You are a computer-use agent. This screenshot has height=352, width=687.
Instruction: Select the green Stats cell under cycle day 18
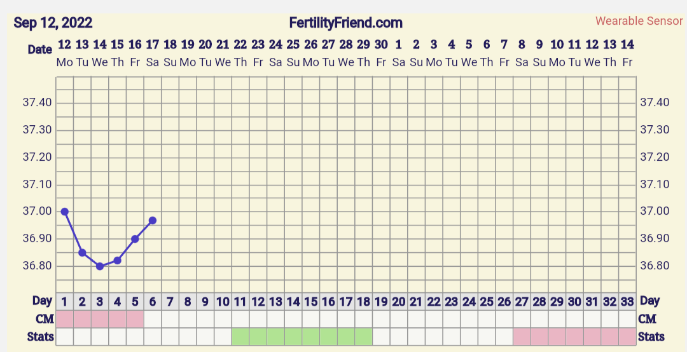pyautogui.click(x=363, y=336)
